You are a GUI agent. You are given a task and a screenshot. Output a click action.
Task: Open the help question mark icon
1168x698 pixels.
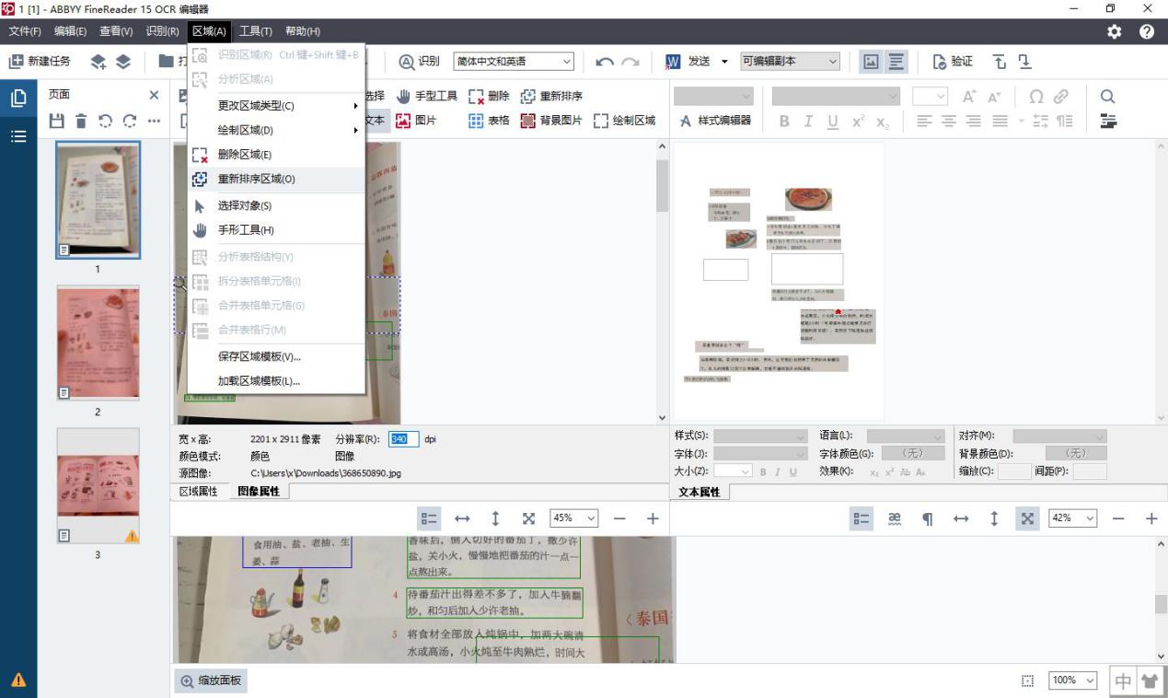pyautogui.click(x=1147, y=31)
